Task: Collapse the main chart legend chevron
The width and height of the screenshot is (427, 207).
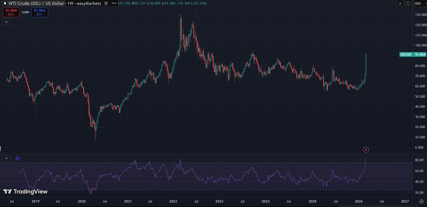Action: 6,22
